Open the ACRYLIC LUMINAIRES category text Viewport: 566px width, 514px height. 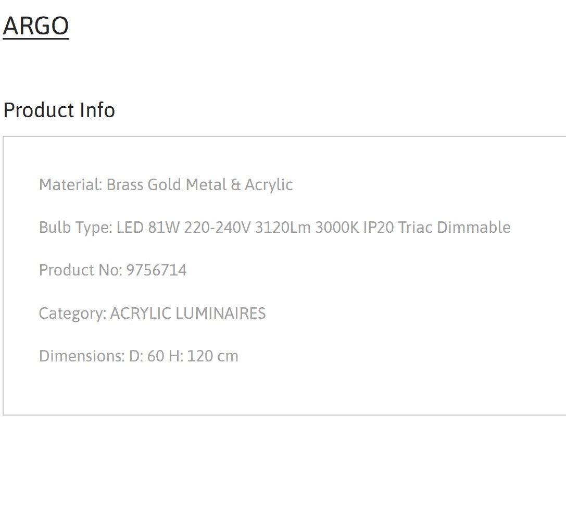click(x=187, y=313)
